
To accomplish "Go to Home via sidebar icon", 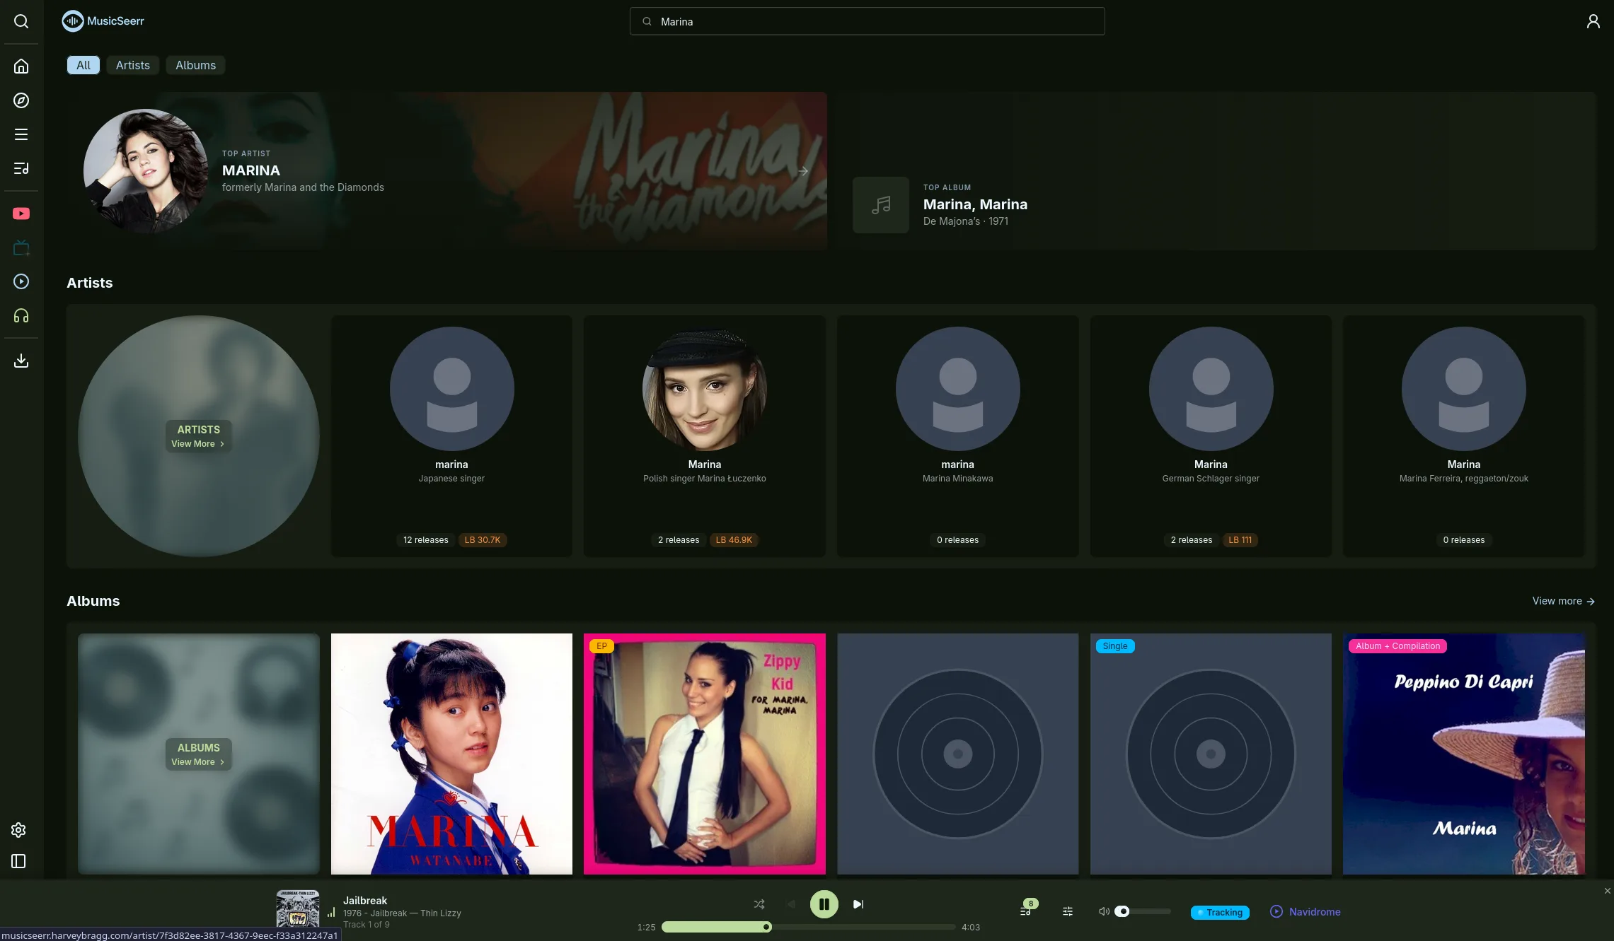I will 21,66.
